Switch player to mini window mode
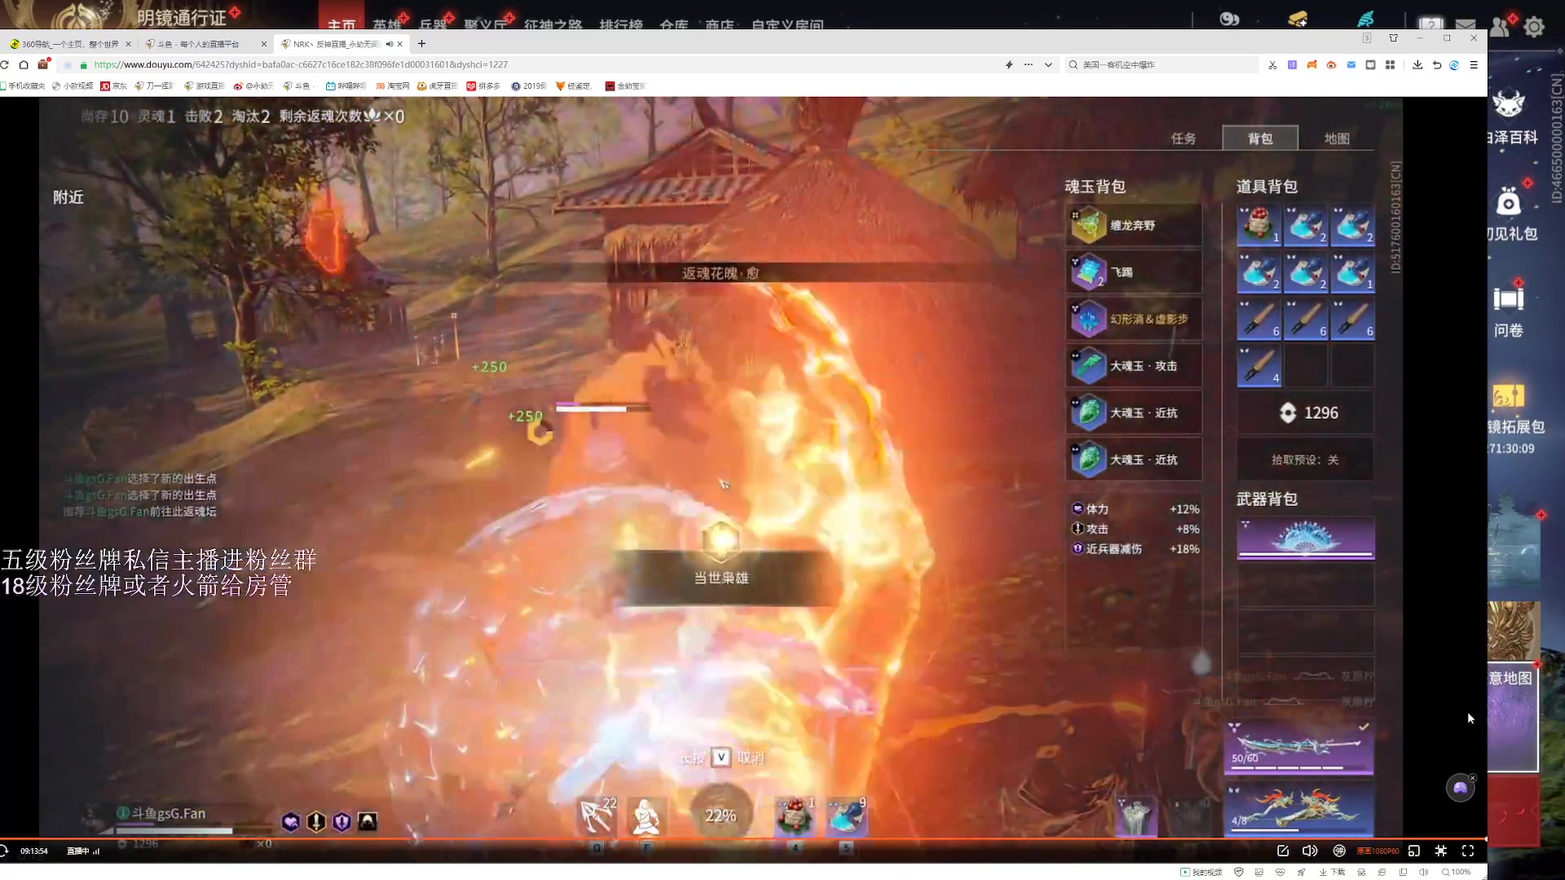Image resolution: width=1565 pixels, height=880 pixels. coord(1414,851)
